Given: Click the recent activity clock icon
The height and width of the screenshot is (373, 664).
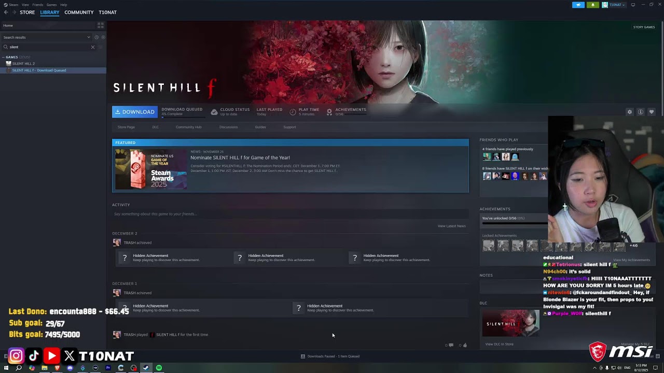Looking at the screenshot, I should point(96,37).
